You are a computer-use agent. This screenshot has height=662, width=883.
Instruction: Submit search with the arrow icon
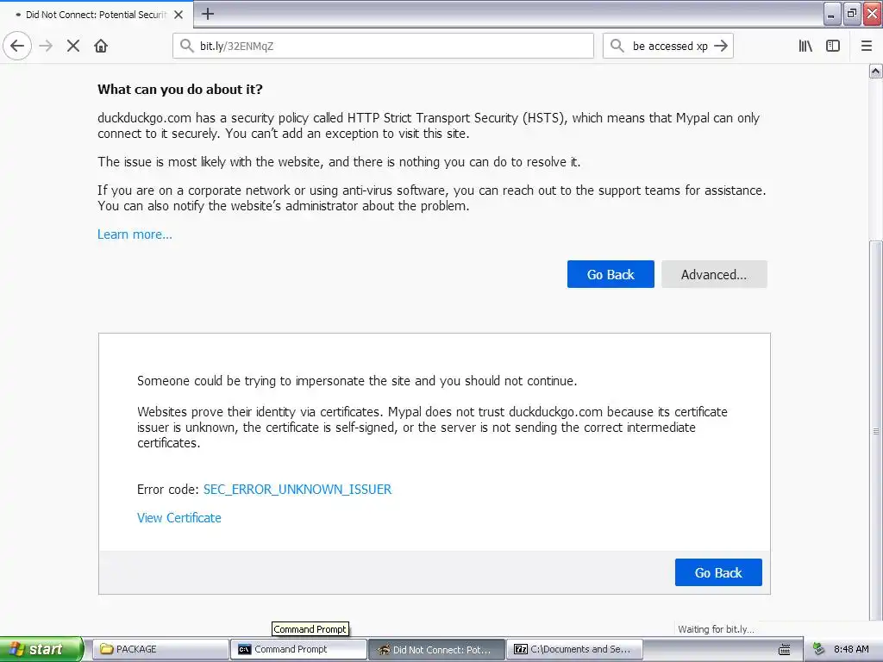[721, 46]
